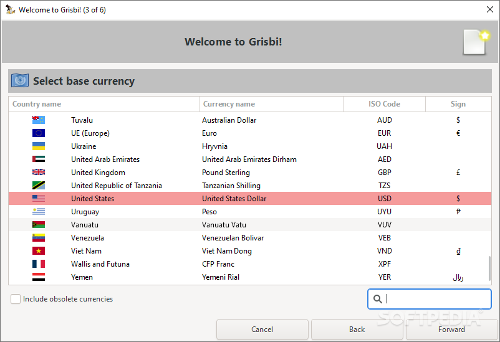Click the GBP ISO code cell
The height and width of the screenshot is (342, 500).
pos(384,173)
